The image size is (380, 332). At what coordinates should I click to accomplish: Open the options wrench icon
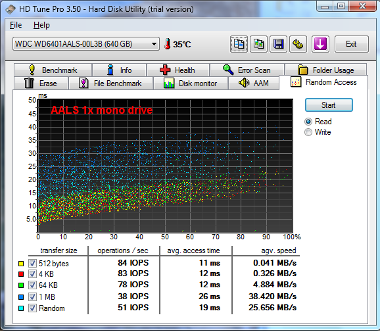(x=298, y=44)
